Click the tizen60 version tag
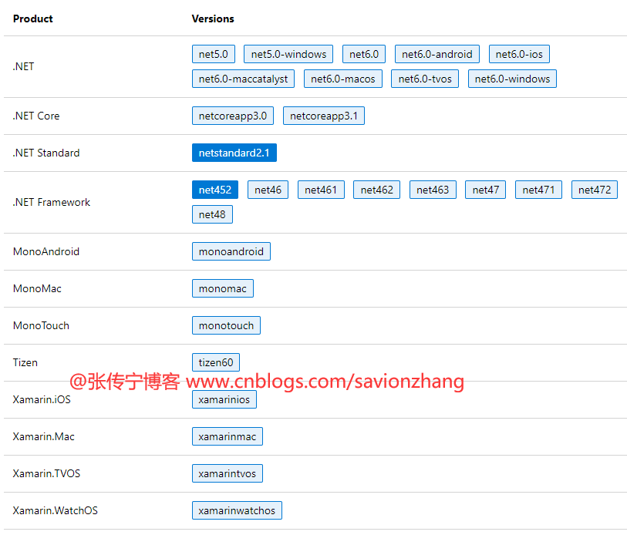Image resolution: width=627 pixels, height=535 pixels. (x=216, y=362)
